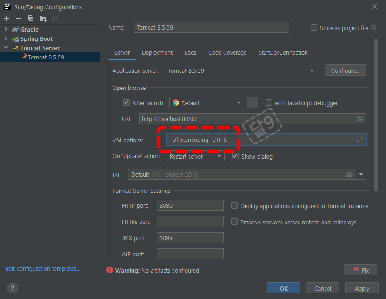This screenshot has height=299, width=386.
Task: Click into the JMX port field
Action: coord(190,238)
